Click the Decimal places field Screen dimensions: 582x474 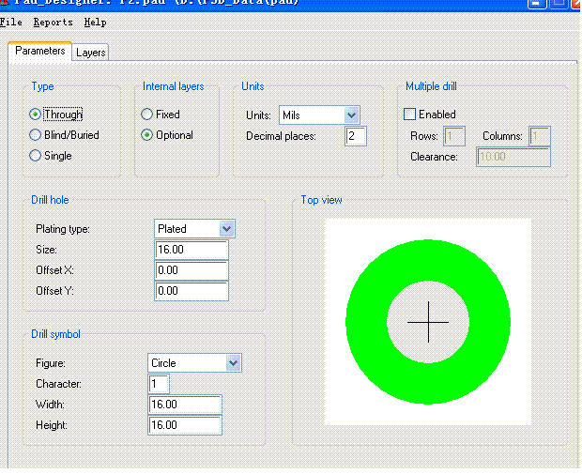(355, 137)
